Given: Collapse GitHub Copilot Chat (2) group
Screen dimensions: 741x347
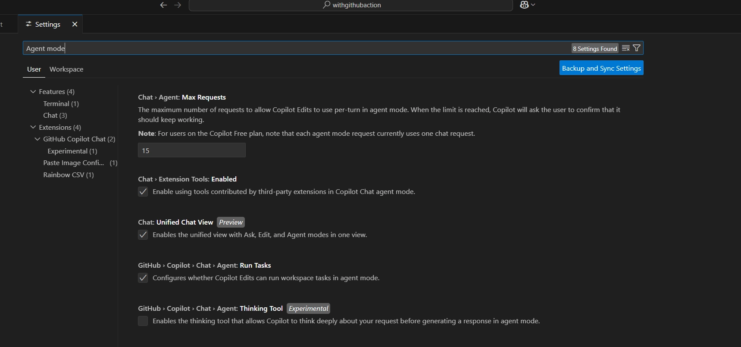Looking at the screenshot, I should point(38,139).
